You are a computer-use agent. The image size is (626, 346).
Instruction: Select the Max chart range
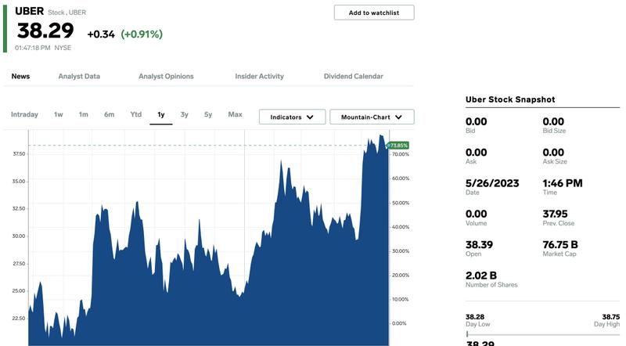(236, 114)
